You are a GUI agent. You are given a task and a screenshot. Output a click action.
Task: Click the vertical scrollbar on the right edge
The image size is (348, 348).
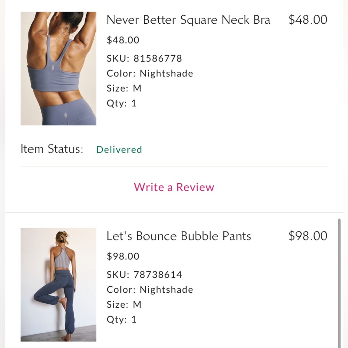[x=339, y=282]
